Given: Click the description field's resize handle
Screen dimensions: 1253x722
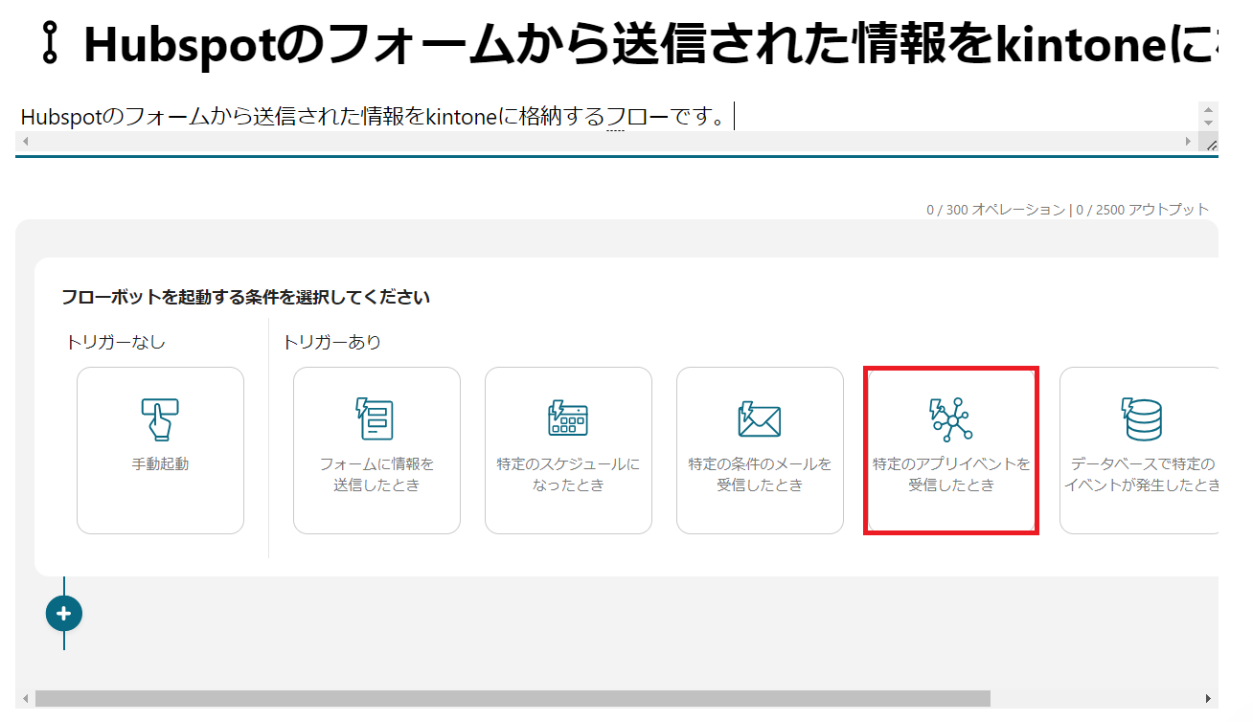Looking at the screenshot, I should point(1210,144).
